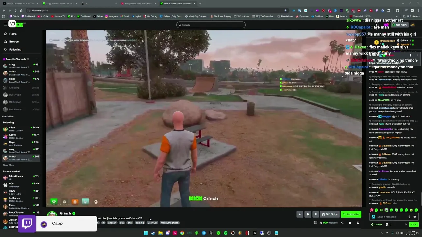
Task: Open Steam from the taskbar
Action: click(x=153, y=233)
